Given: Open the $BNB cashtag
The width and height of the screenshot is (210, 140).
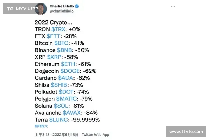Looking at the screenshot, I should coord(64,50).
